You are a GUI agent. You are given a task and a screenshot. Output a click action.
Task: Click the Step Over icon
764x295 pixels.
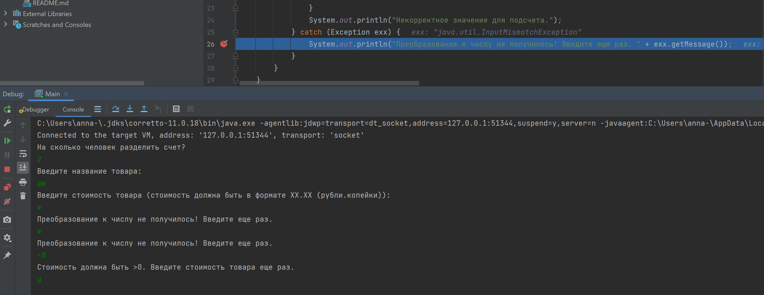tap(116, 109)
